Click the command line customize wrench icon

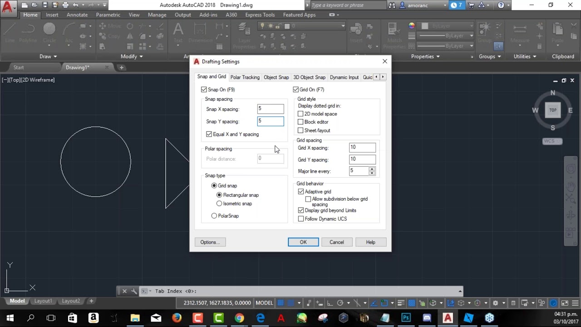[x=134, y=291]
